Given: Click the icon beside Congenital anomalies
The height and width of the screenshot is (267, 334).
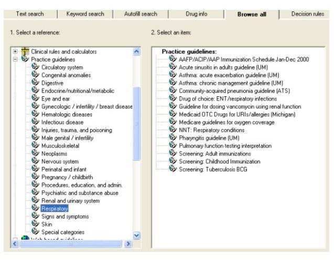Looking at the screenshot, I should click(35, 75).
